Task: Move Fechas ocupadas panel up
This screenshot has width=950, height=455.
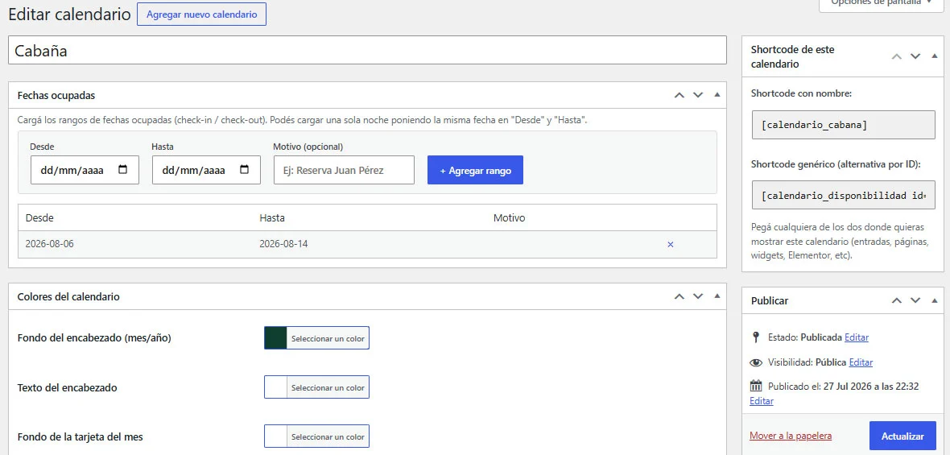Action: [x=679, y=95]
